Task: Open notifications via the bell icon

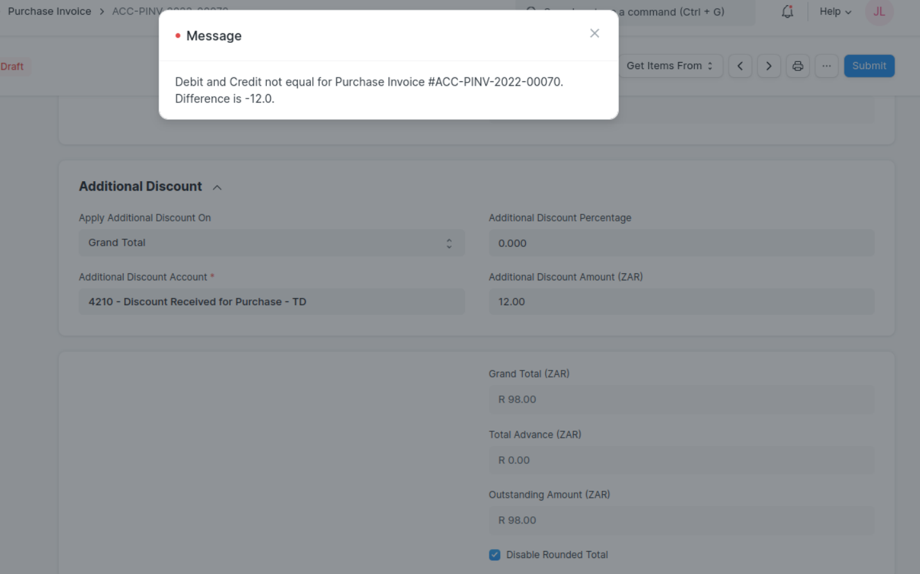Action: coord(787,12)
